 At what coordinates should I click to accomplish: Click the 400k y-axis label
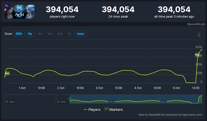199,47
